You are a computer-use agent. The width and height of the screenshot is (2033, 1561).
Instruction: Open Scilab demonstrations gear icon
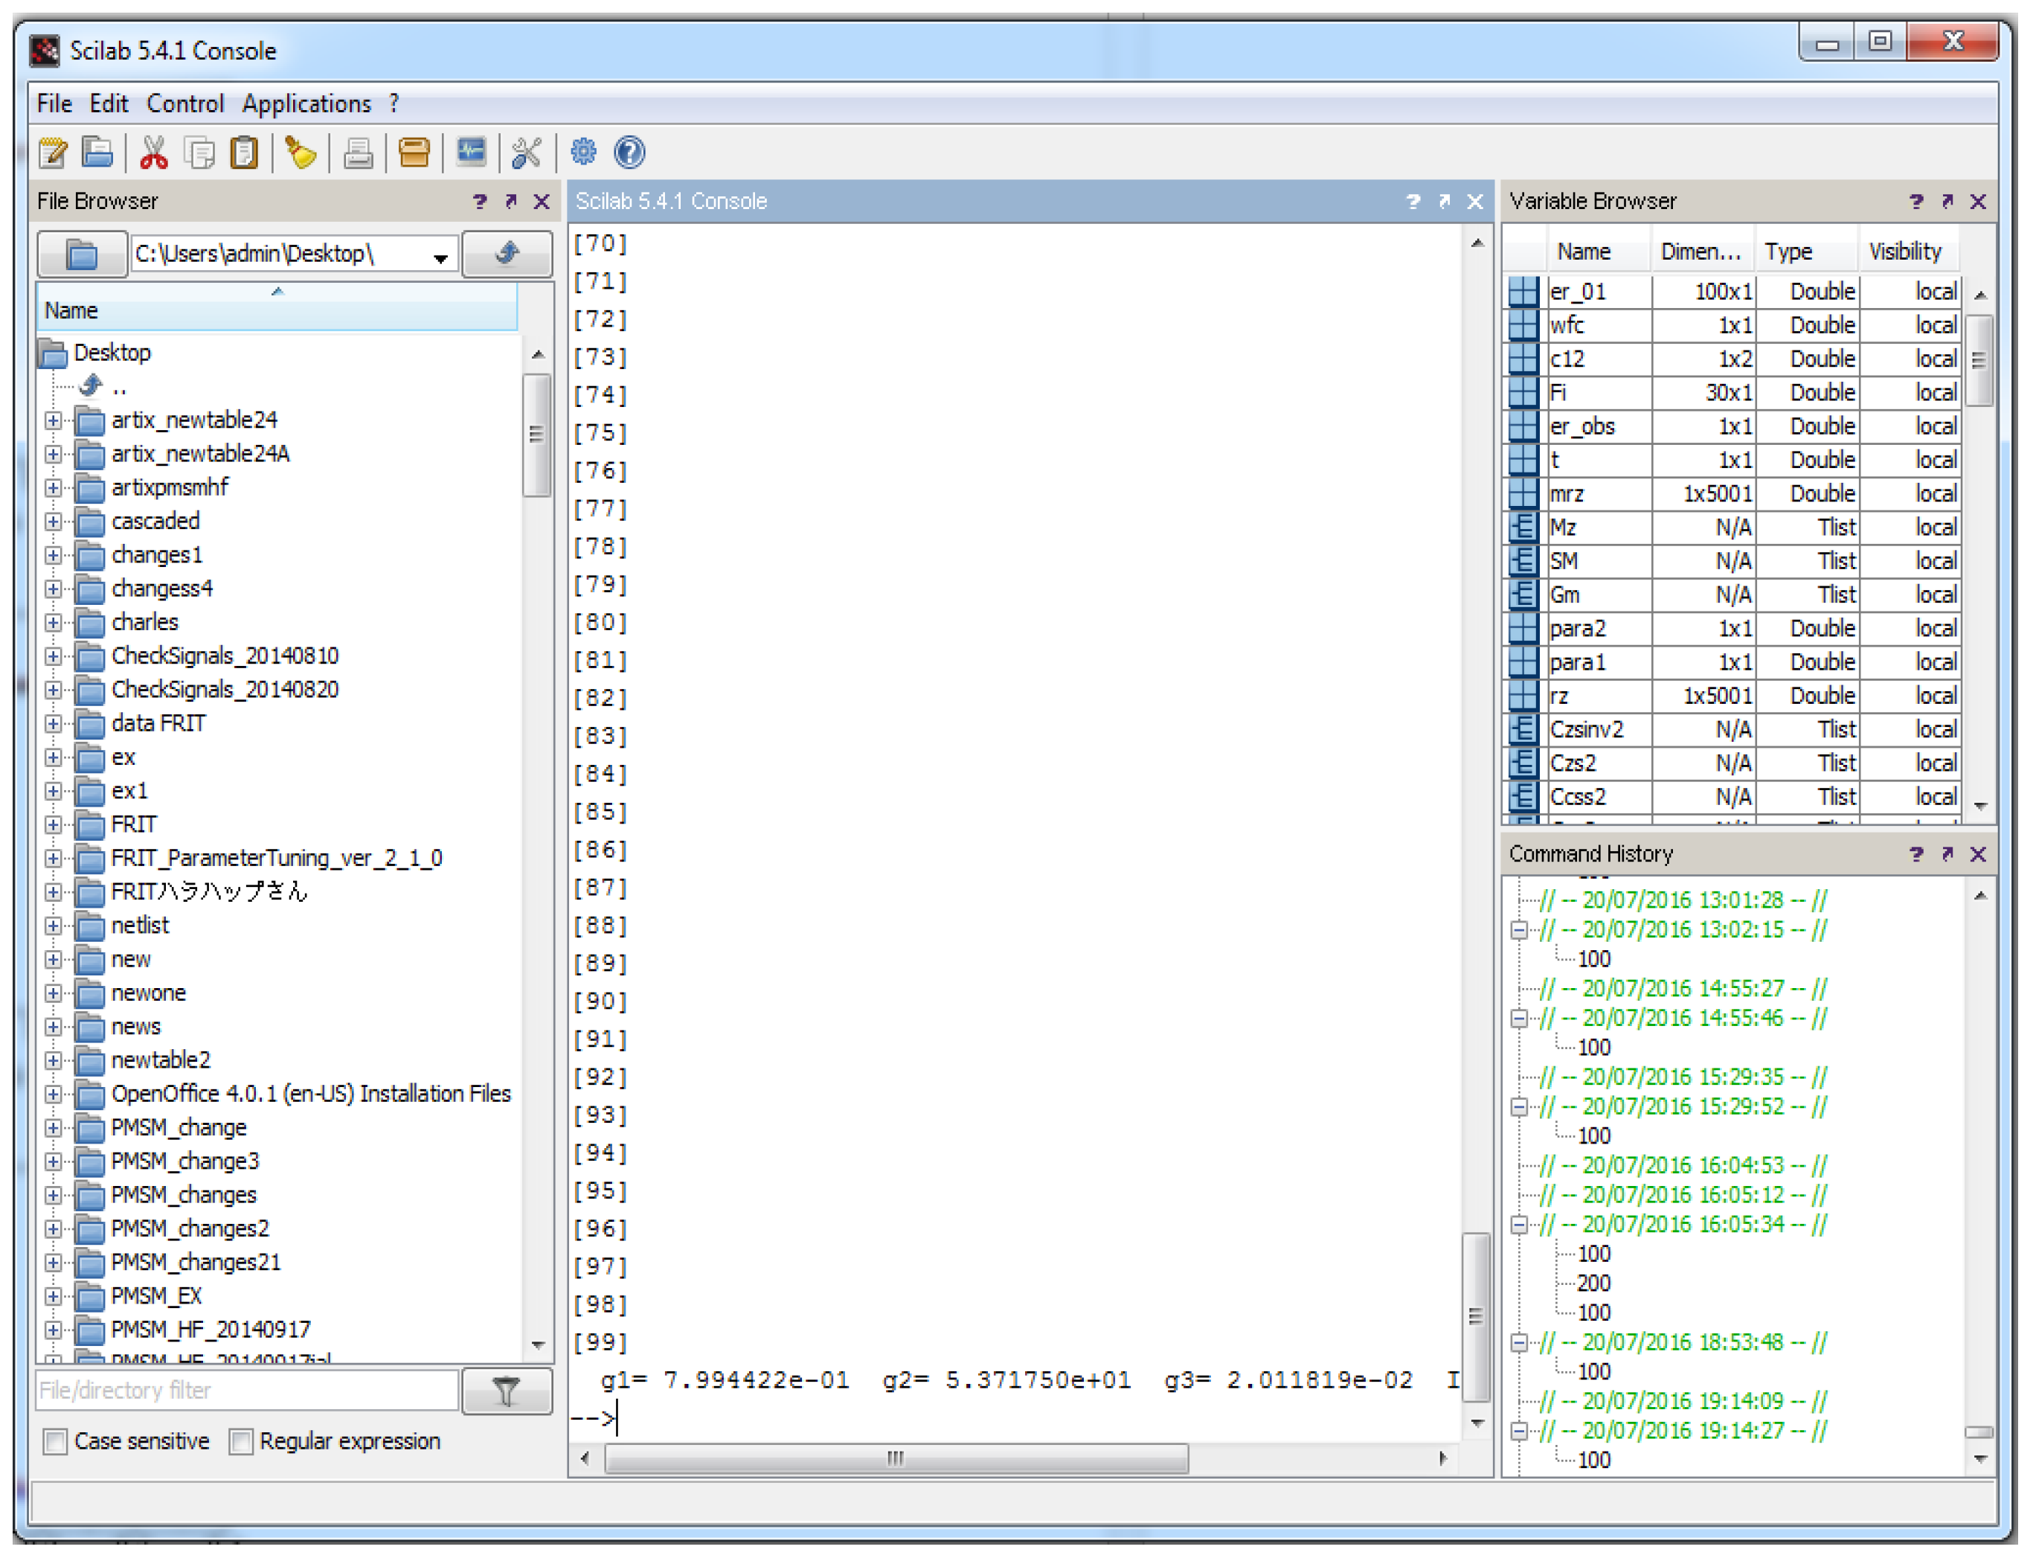(x=583, y=153)
